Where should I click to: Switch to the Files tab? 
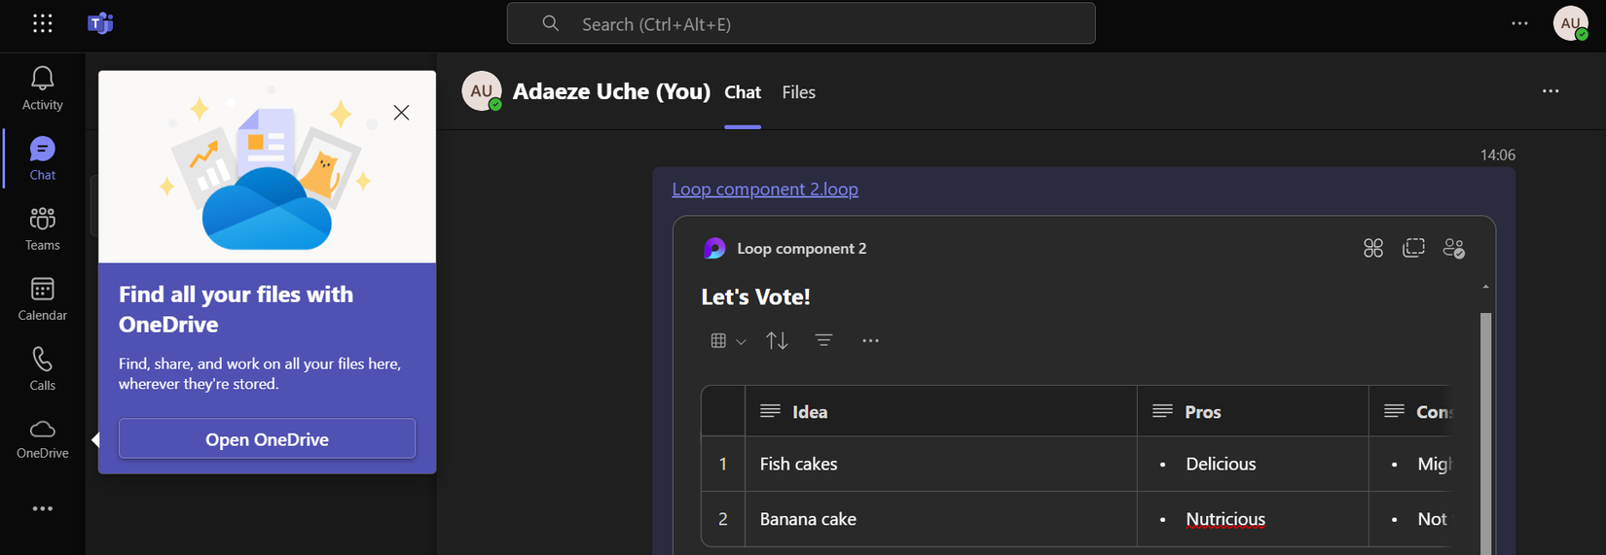[798, 92]
